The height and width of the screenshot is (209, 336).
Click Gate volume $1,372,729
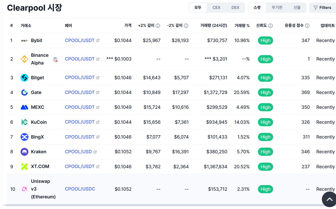coord(216,92)
